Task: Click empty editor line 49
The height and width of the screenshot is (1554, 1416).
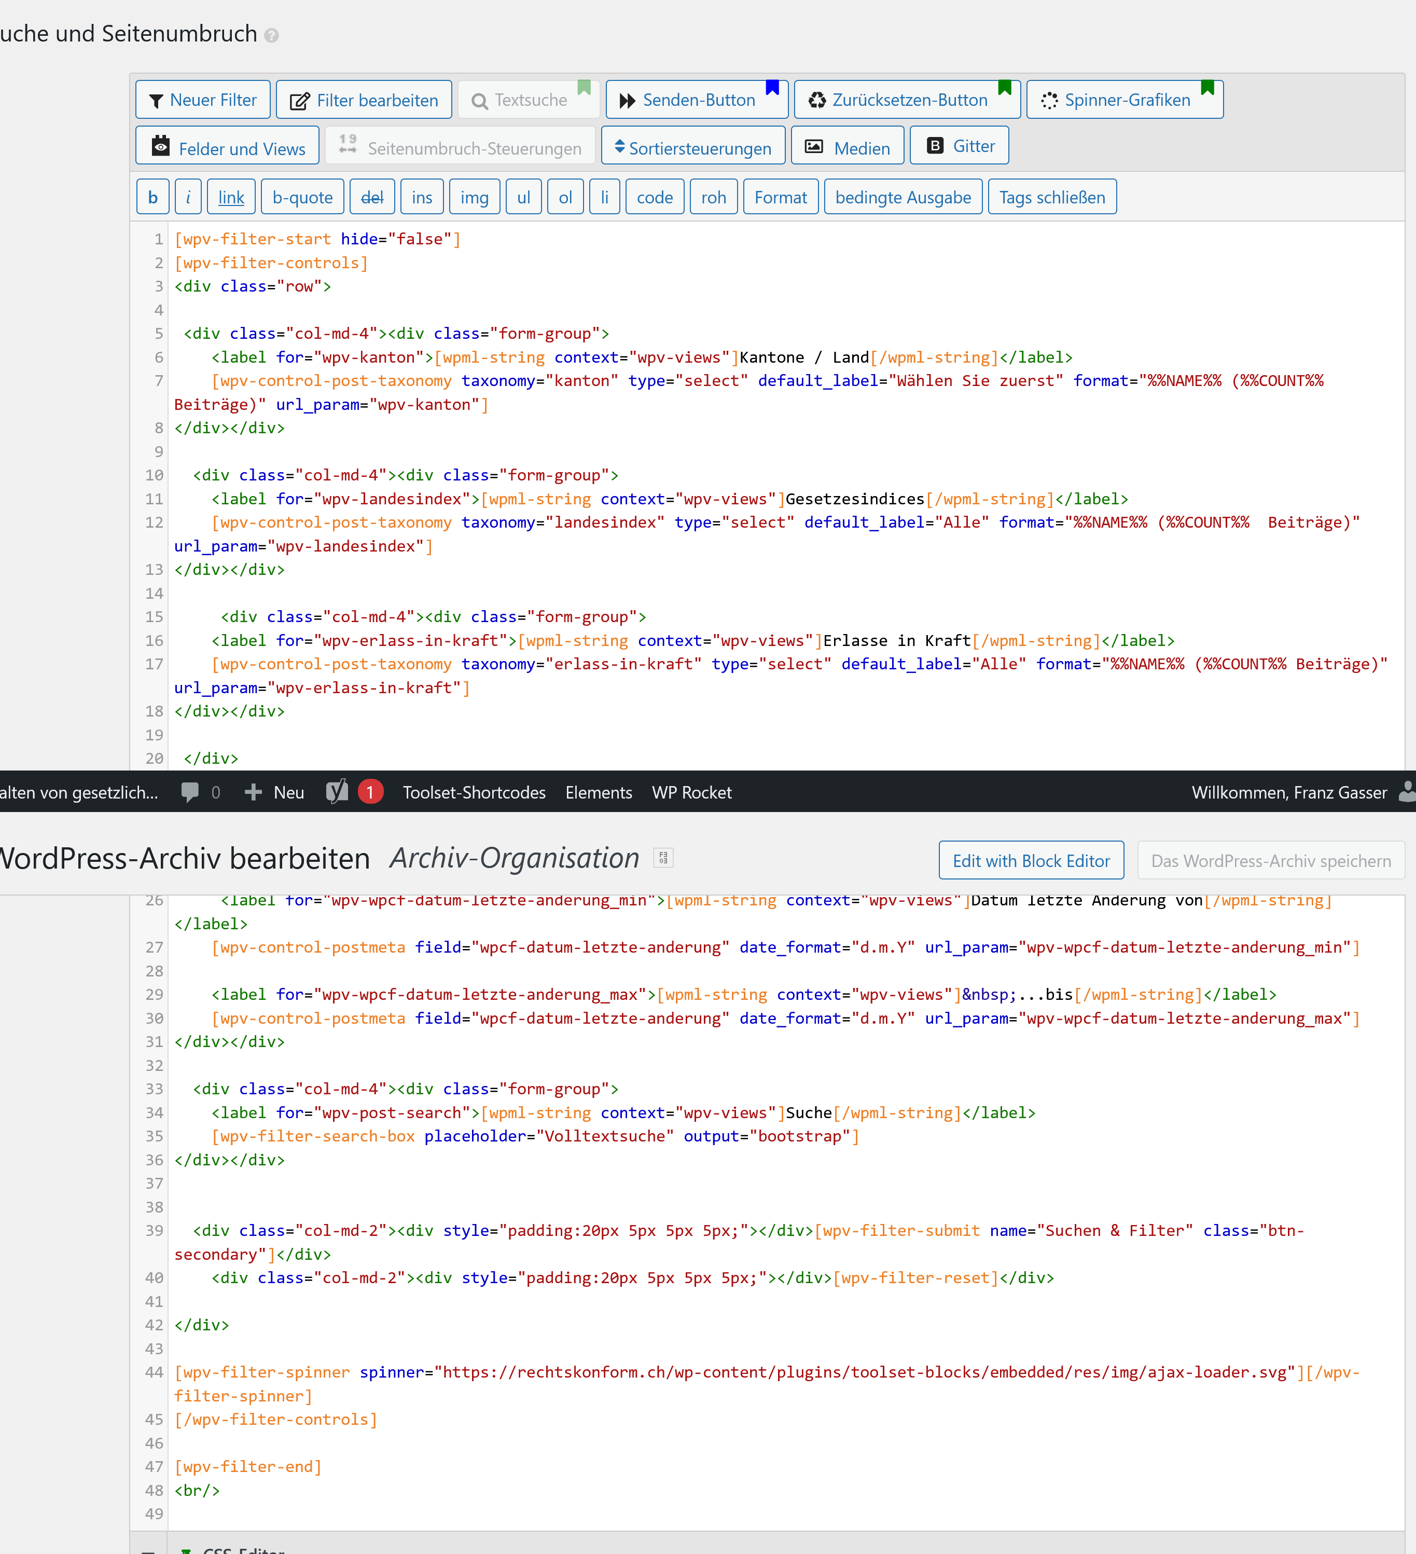Action: point(786,1514)
